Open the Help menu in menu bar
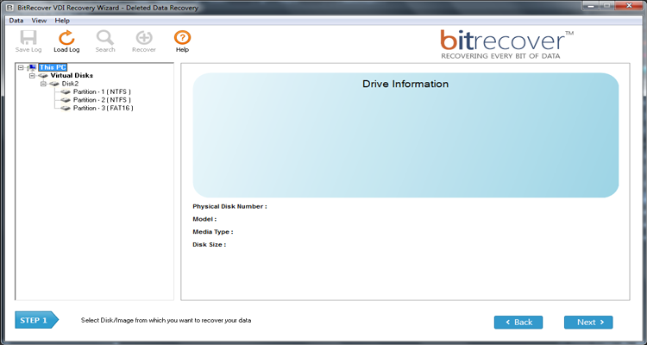 tap(62, 20)
